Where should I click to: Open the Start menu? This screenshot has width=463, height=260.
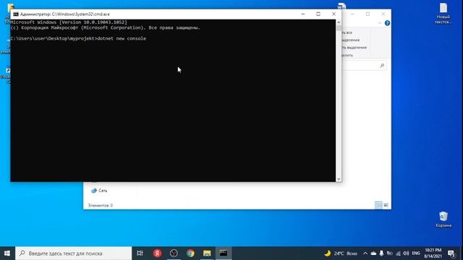pyautogui.click(x=7, y=253)
